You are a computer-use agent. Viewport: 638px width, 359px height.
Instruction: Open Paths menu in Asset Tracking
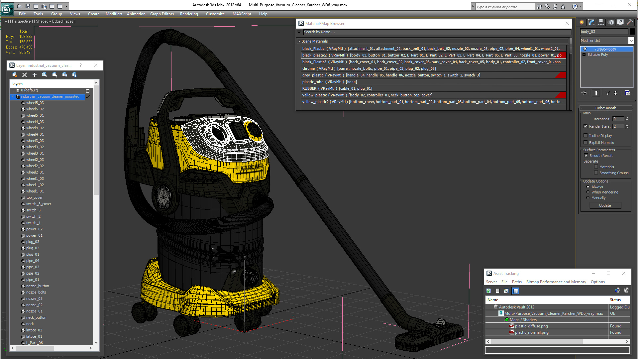(517, 282)
